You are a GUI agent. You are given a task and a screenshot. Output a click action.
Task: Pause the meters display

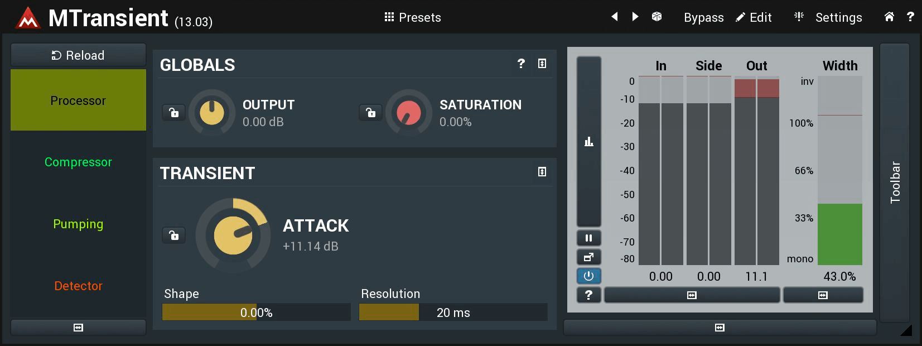point(588,238)
